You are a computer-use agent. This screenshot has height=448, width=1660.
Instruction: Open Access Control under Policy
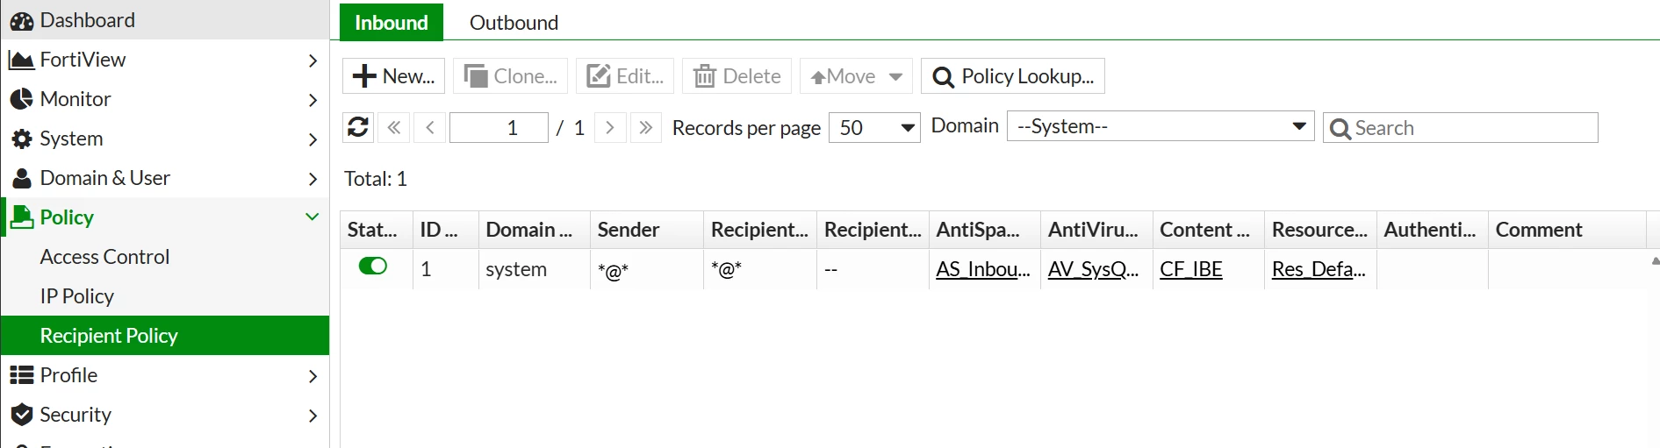pos(165,257)
